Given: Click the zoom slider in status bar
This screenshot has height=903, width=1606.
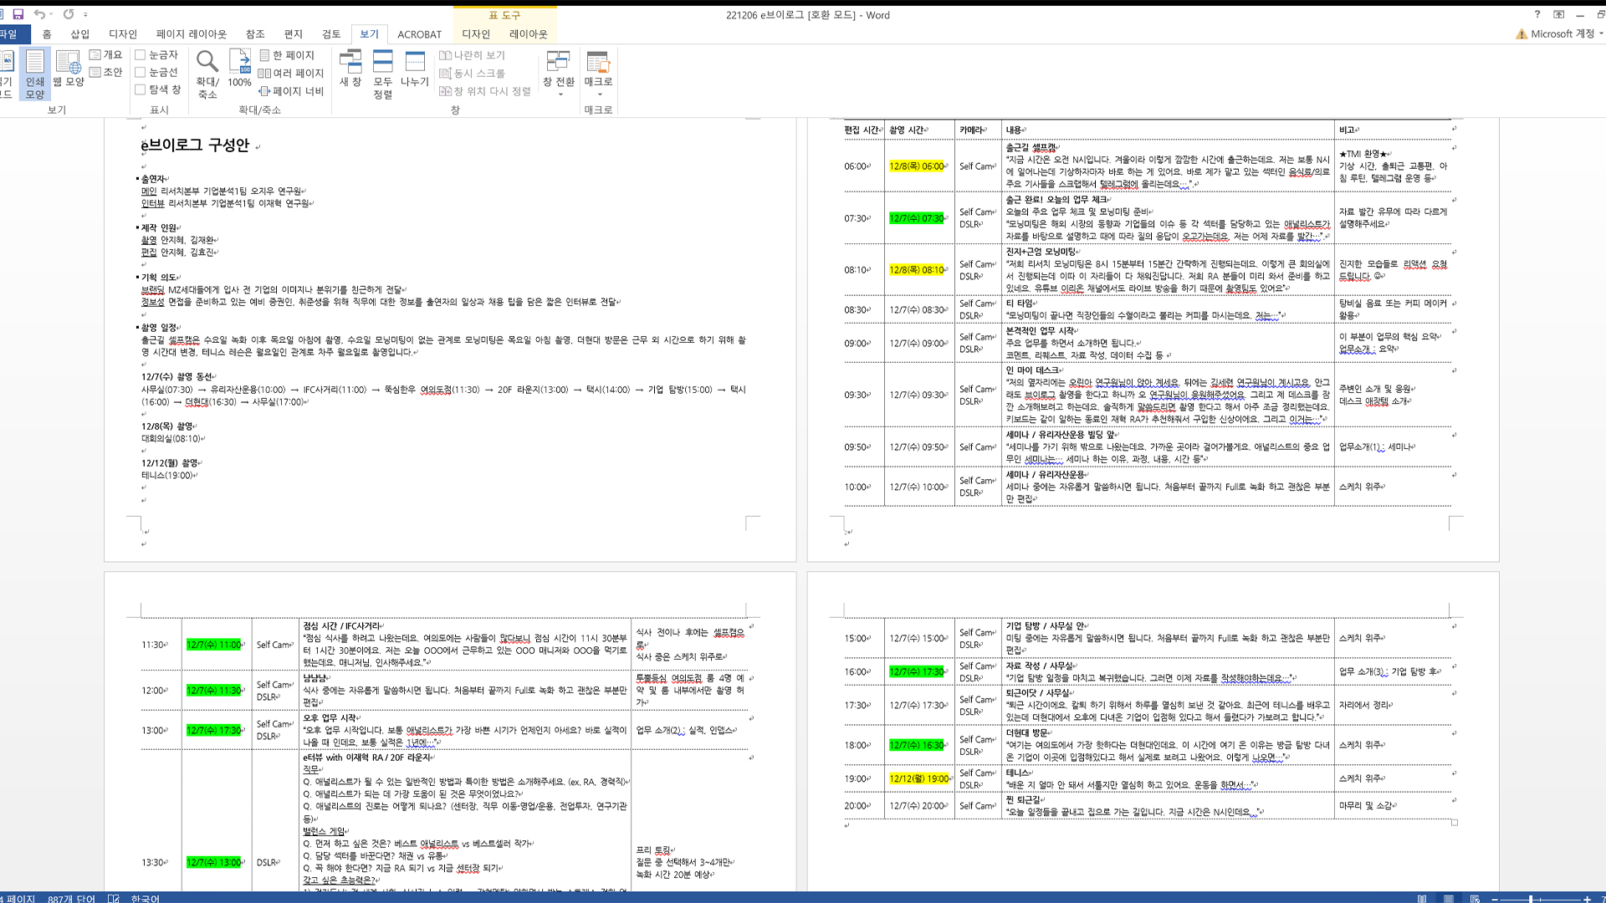Looking at the screenshot, I should point(1531,899).
